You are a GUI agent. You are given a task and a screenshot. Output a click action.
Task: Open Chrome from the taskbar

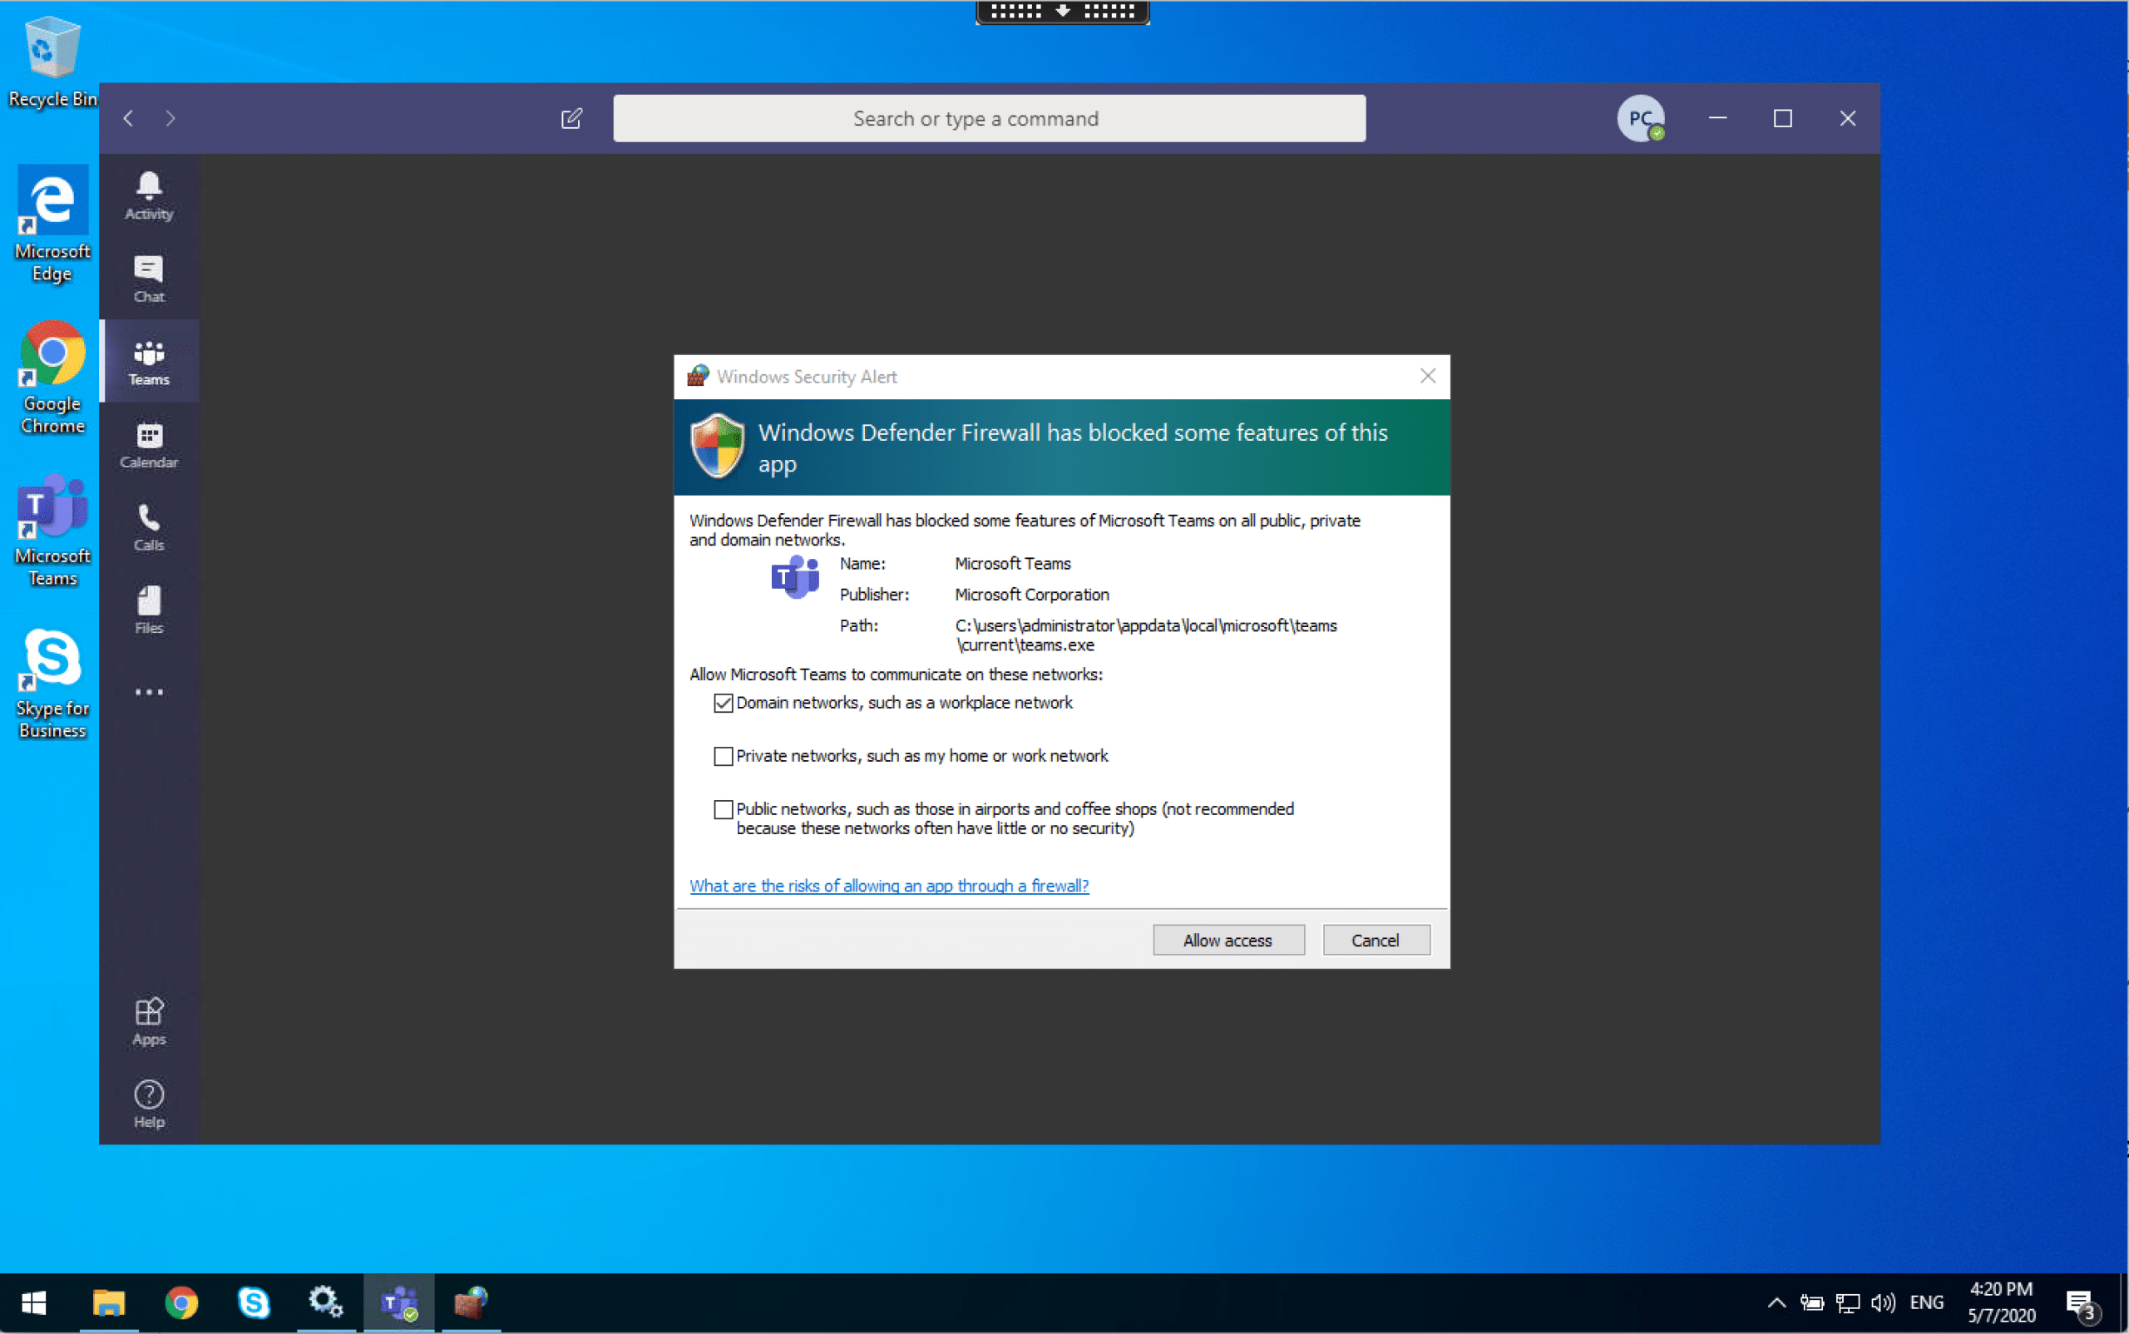coord(180,1303)
